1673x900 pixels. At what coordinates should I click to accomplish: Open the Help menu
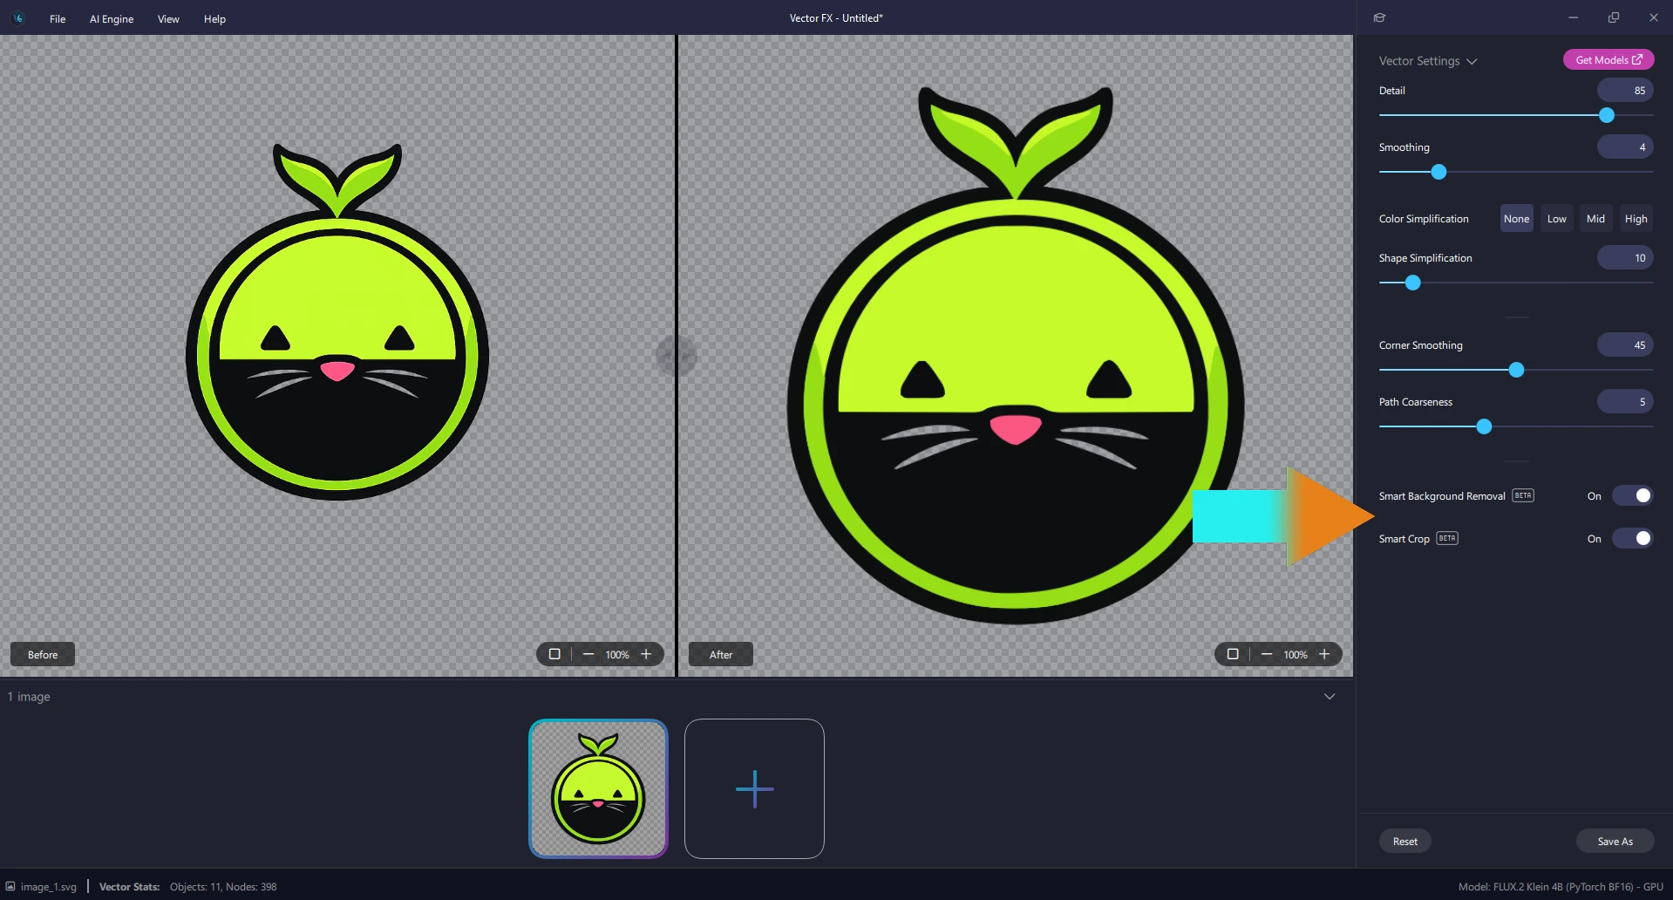[214, 18]
